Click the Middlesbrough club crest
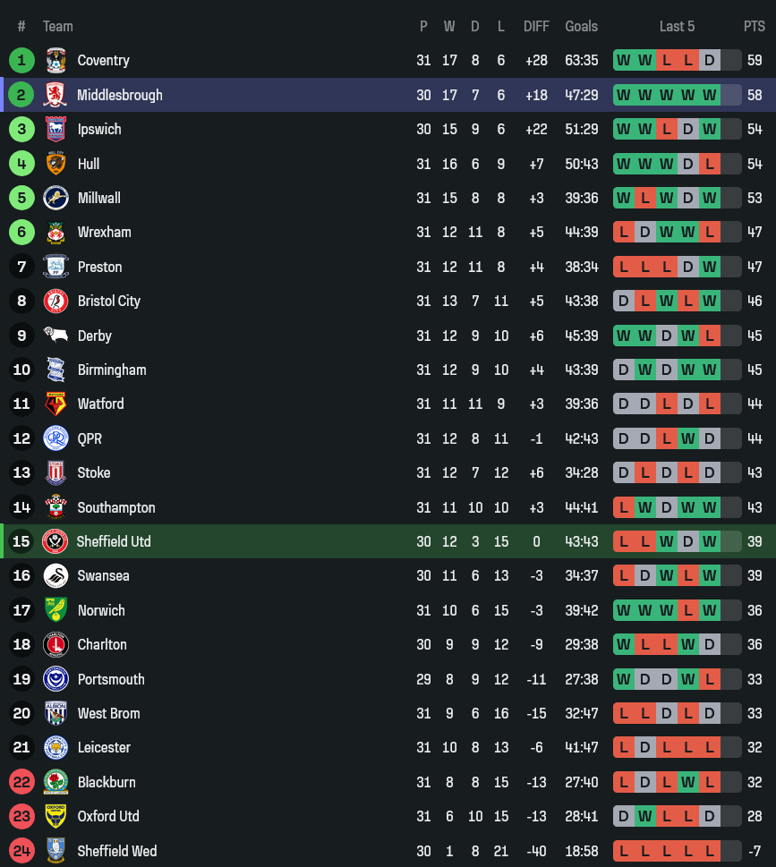This screenshot has width=776, height=867. click(55, 95)
